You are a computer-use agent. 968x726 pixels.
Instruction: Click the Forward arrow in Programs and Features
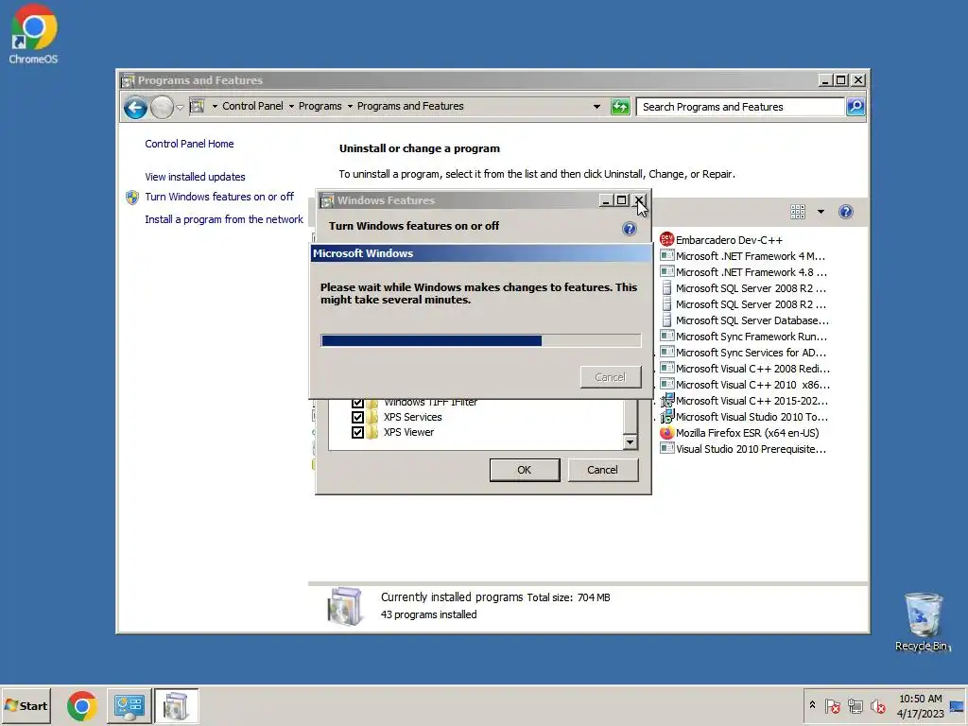pyautogui.click(x=162, y=108)
